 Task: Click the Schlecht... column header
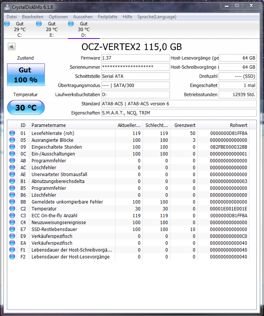tap(157, 125)
